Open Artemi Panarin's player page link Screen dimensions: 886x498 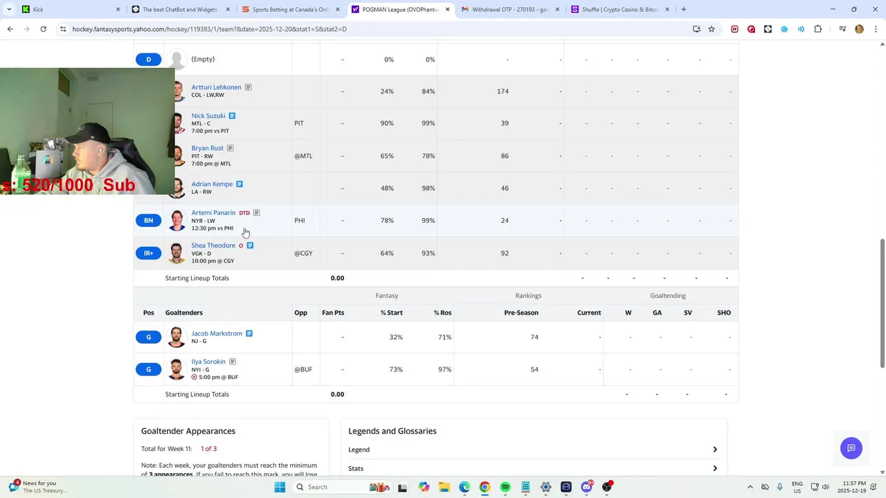[x=213, y=213]
